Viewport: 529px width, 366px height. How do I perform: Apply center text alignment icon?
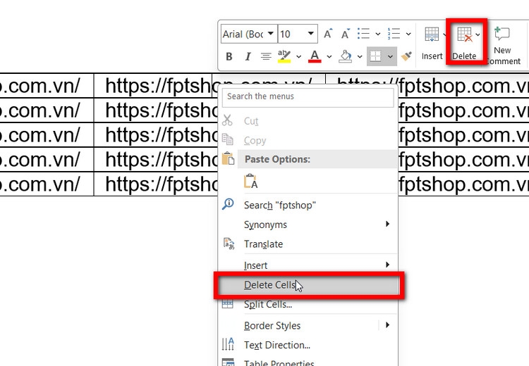[x=266, y=56]
